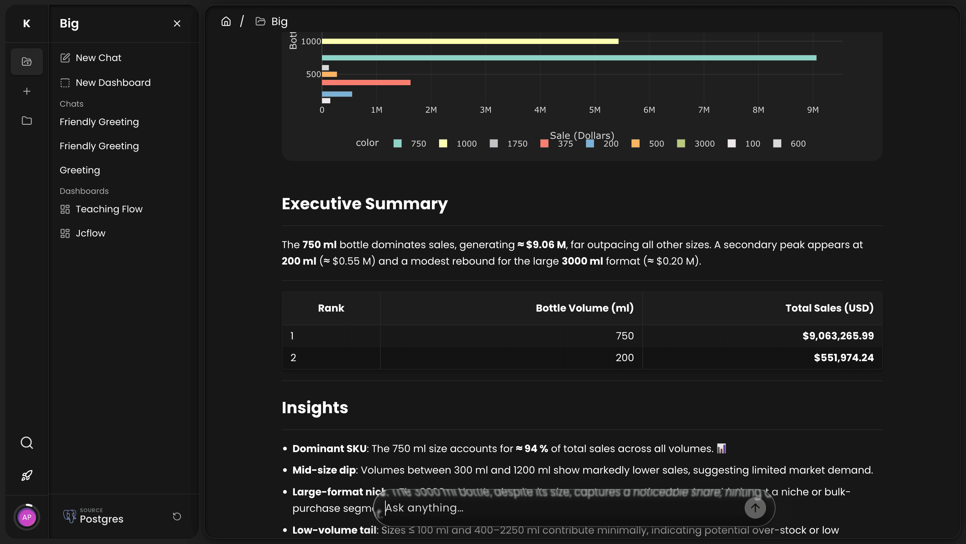This screenshot has height=544, width=966.
Task: Select the Greeting chat
Action: pyautogui.click(x=79, y=170)
